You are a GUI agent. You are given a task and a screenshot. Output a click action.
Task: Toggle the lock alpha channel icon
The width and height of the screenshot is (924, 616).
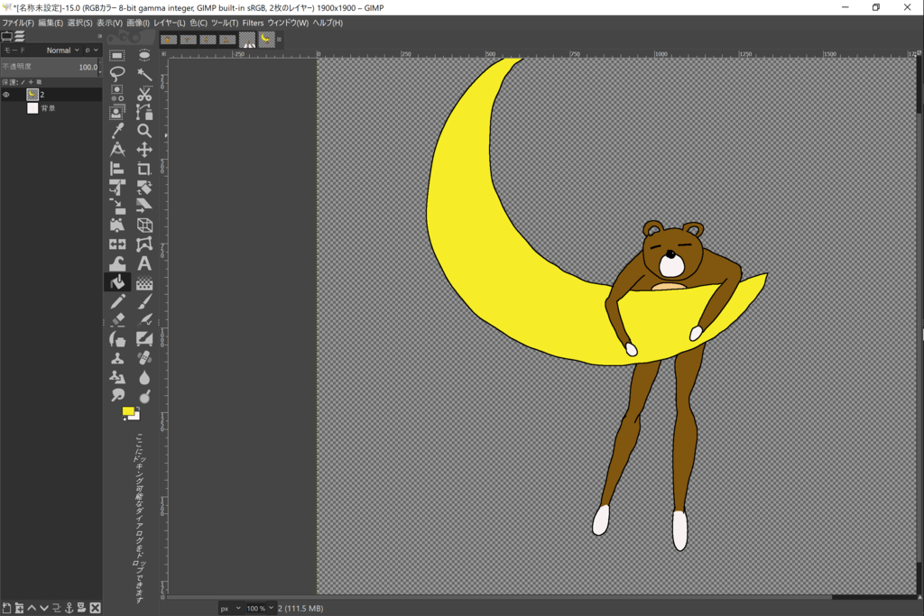click(x=39, y=82)
